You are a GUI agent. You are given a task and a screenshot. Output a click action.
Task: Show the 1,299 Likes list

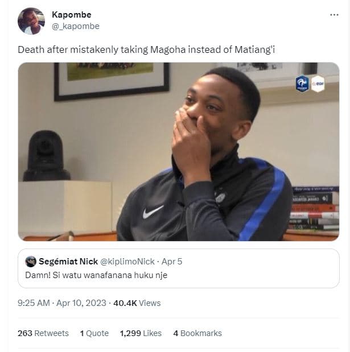tap(141, 333)
